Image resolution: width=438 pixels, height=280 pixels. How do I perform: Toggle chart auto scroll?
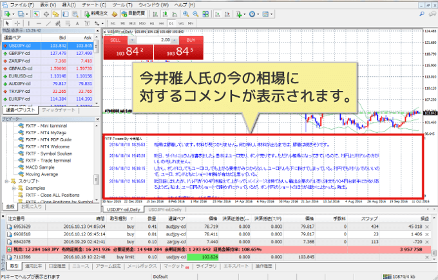[x=218, y=14]
